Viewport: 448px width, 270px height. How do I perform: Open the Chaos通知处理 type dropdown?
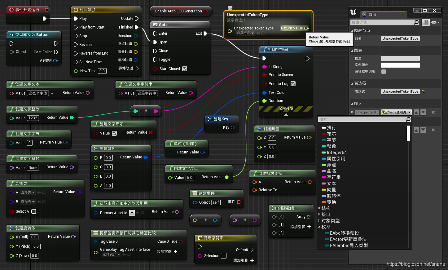tap(397, 112)
